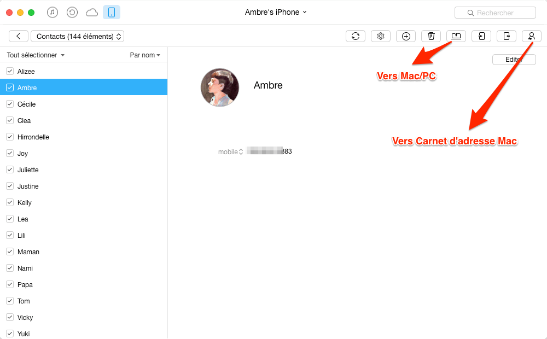This screenshot has height=339, width=547.
Task: Click the mobile phone number value
Action: [269, 151]
